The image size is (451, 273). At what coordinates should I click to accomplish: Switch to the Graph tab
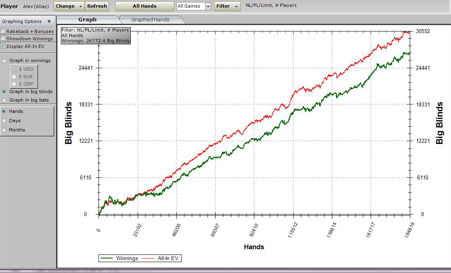[x=87, y=19]
